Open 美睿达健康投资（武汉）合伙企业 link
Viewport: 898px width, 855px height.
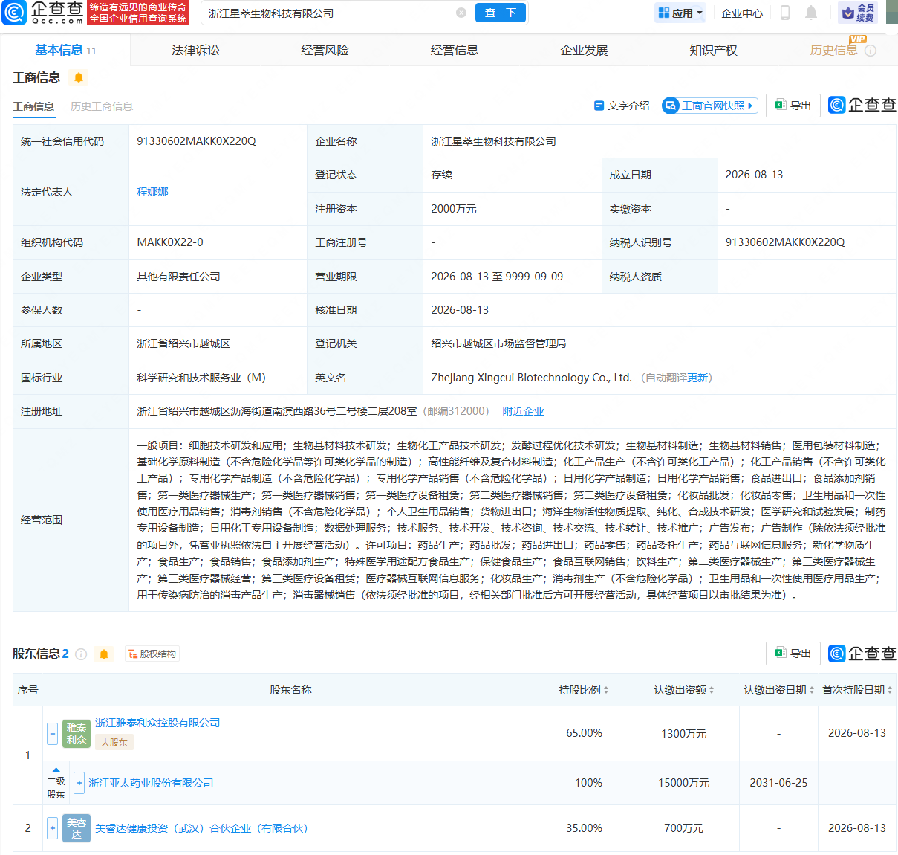coord(201,828)
